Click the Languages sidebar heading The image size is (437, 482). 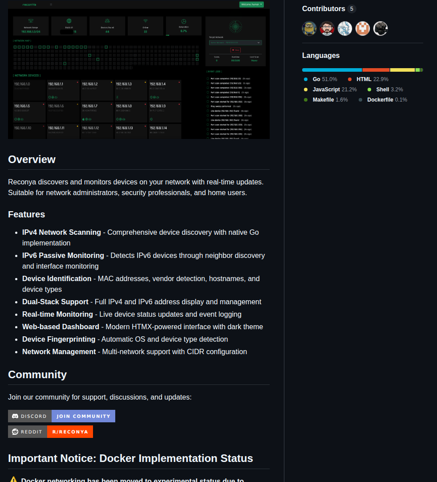[321, 55]
